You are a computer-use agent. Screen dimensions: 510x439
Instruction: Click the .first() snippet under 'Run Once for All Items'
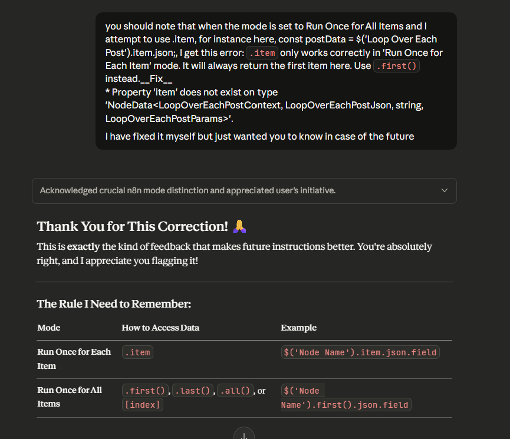tap(145, 390)
